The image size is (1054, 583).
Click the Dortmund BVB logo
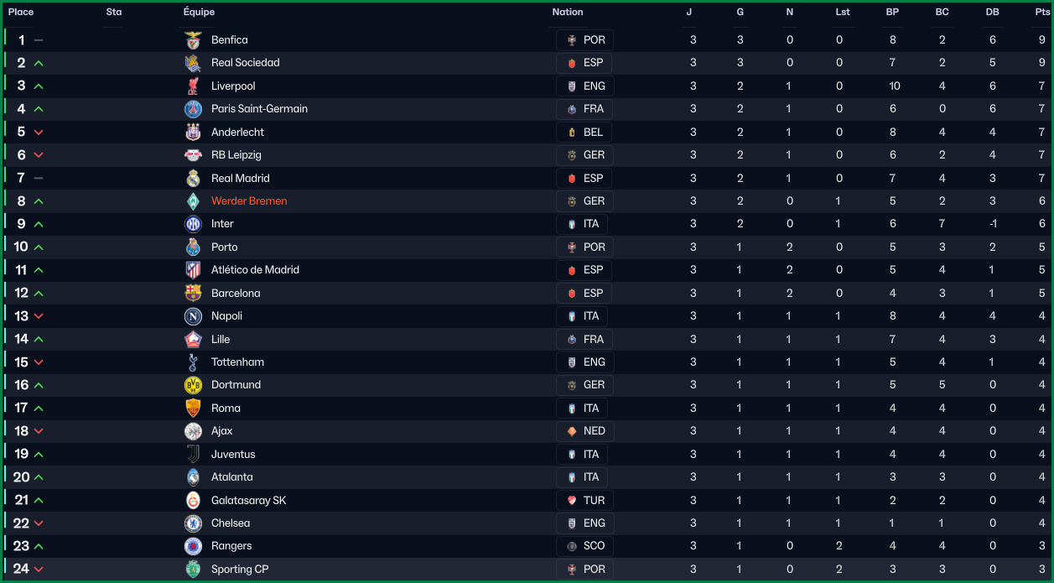click(193, 385)
